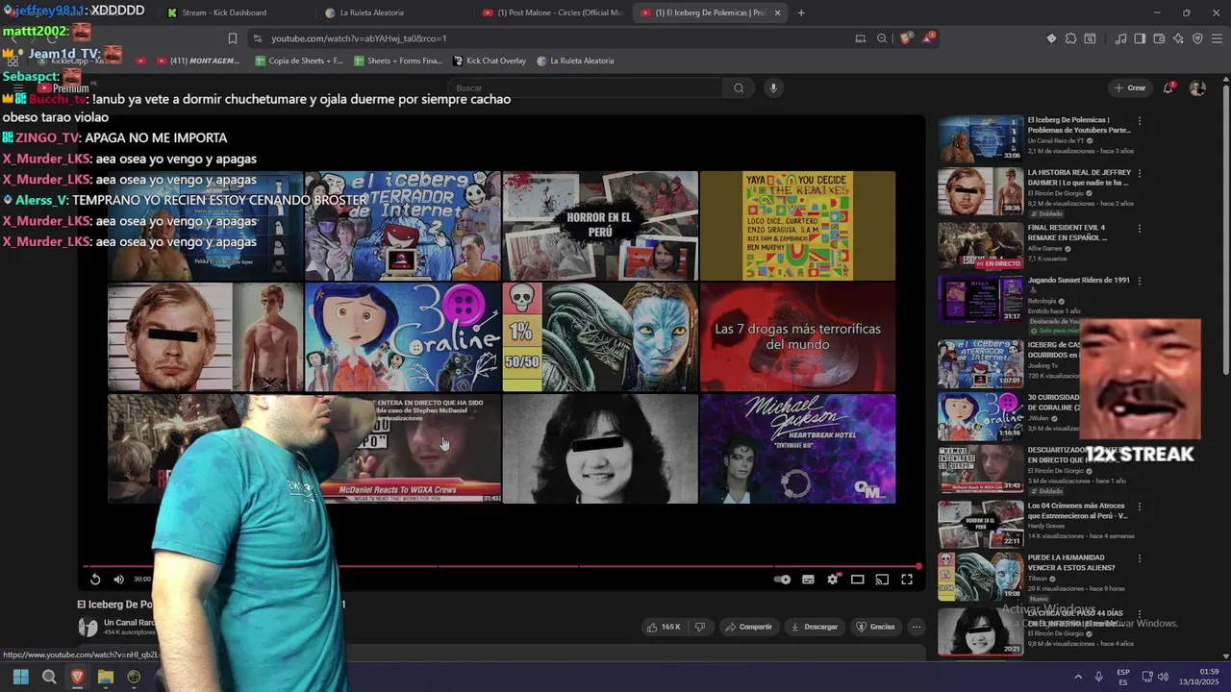
Task: Close the El Iceberg De Polemicas tab
Action: 777,12
